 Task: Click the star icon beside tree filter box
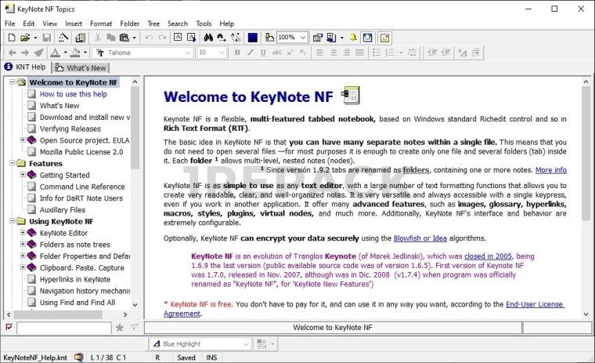coord(120,327)
